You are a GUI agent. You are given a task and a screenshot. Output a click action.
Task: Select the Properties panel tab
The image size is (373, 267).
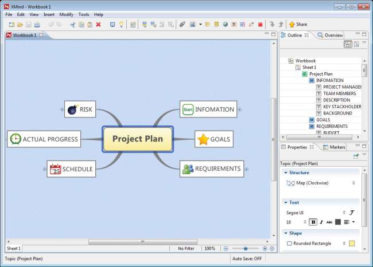tap(297, 147)
